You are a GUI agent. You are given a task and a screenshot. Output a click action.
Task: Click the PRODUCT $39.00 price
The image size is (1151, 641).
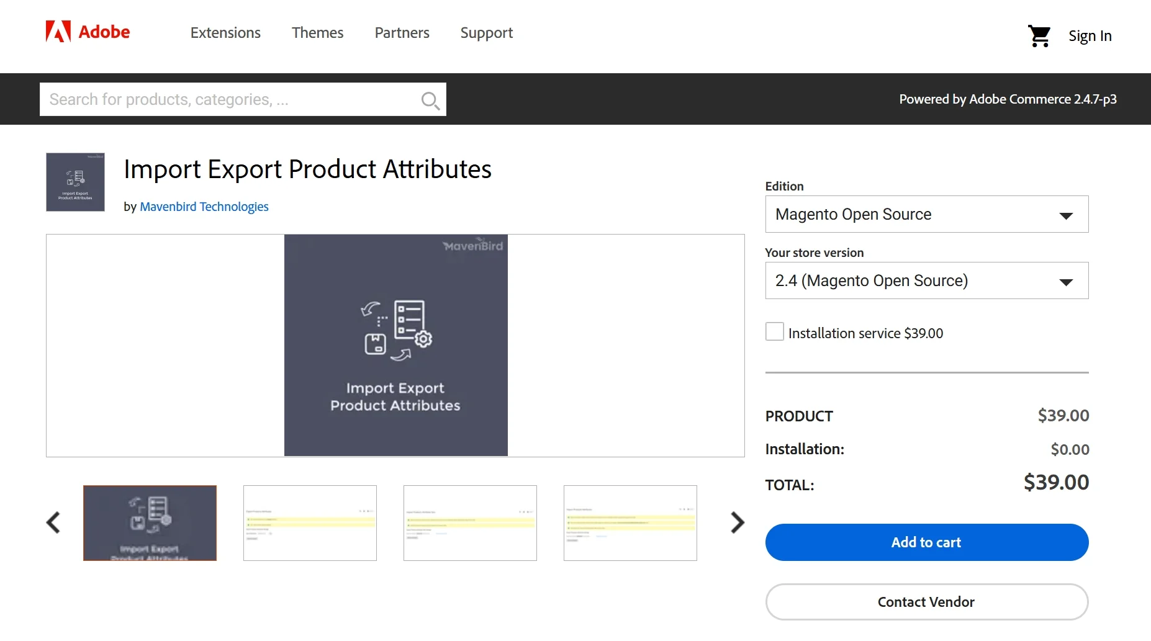pyautogui.click(x=1063, y=415)
